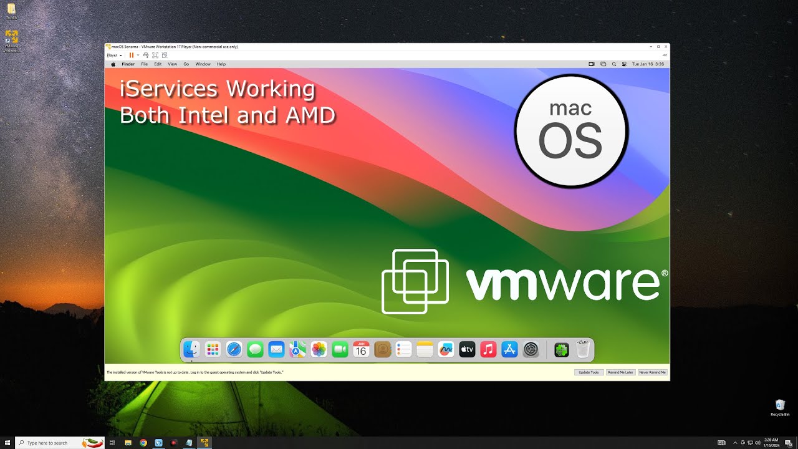Click the screen mirroring menu bar icon
Viewport: 798px width, 449px height.
[x=592, y=64]
